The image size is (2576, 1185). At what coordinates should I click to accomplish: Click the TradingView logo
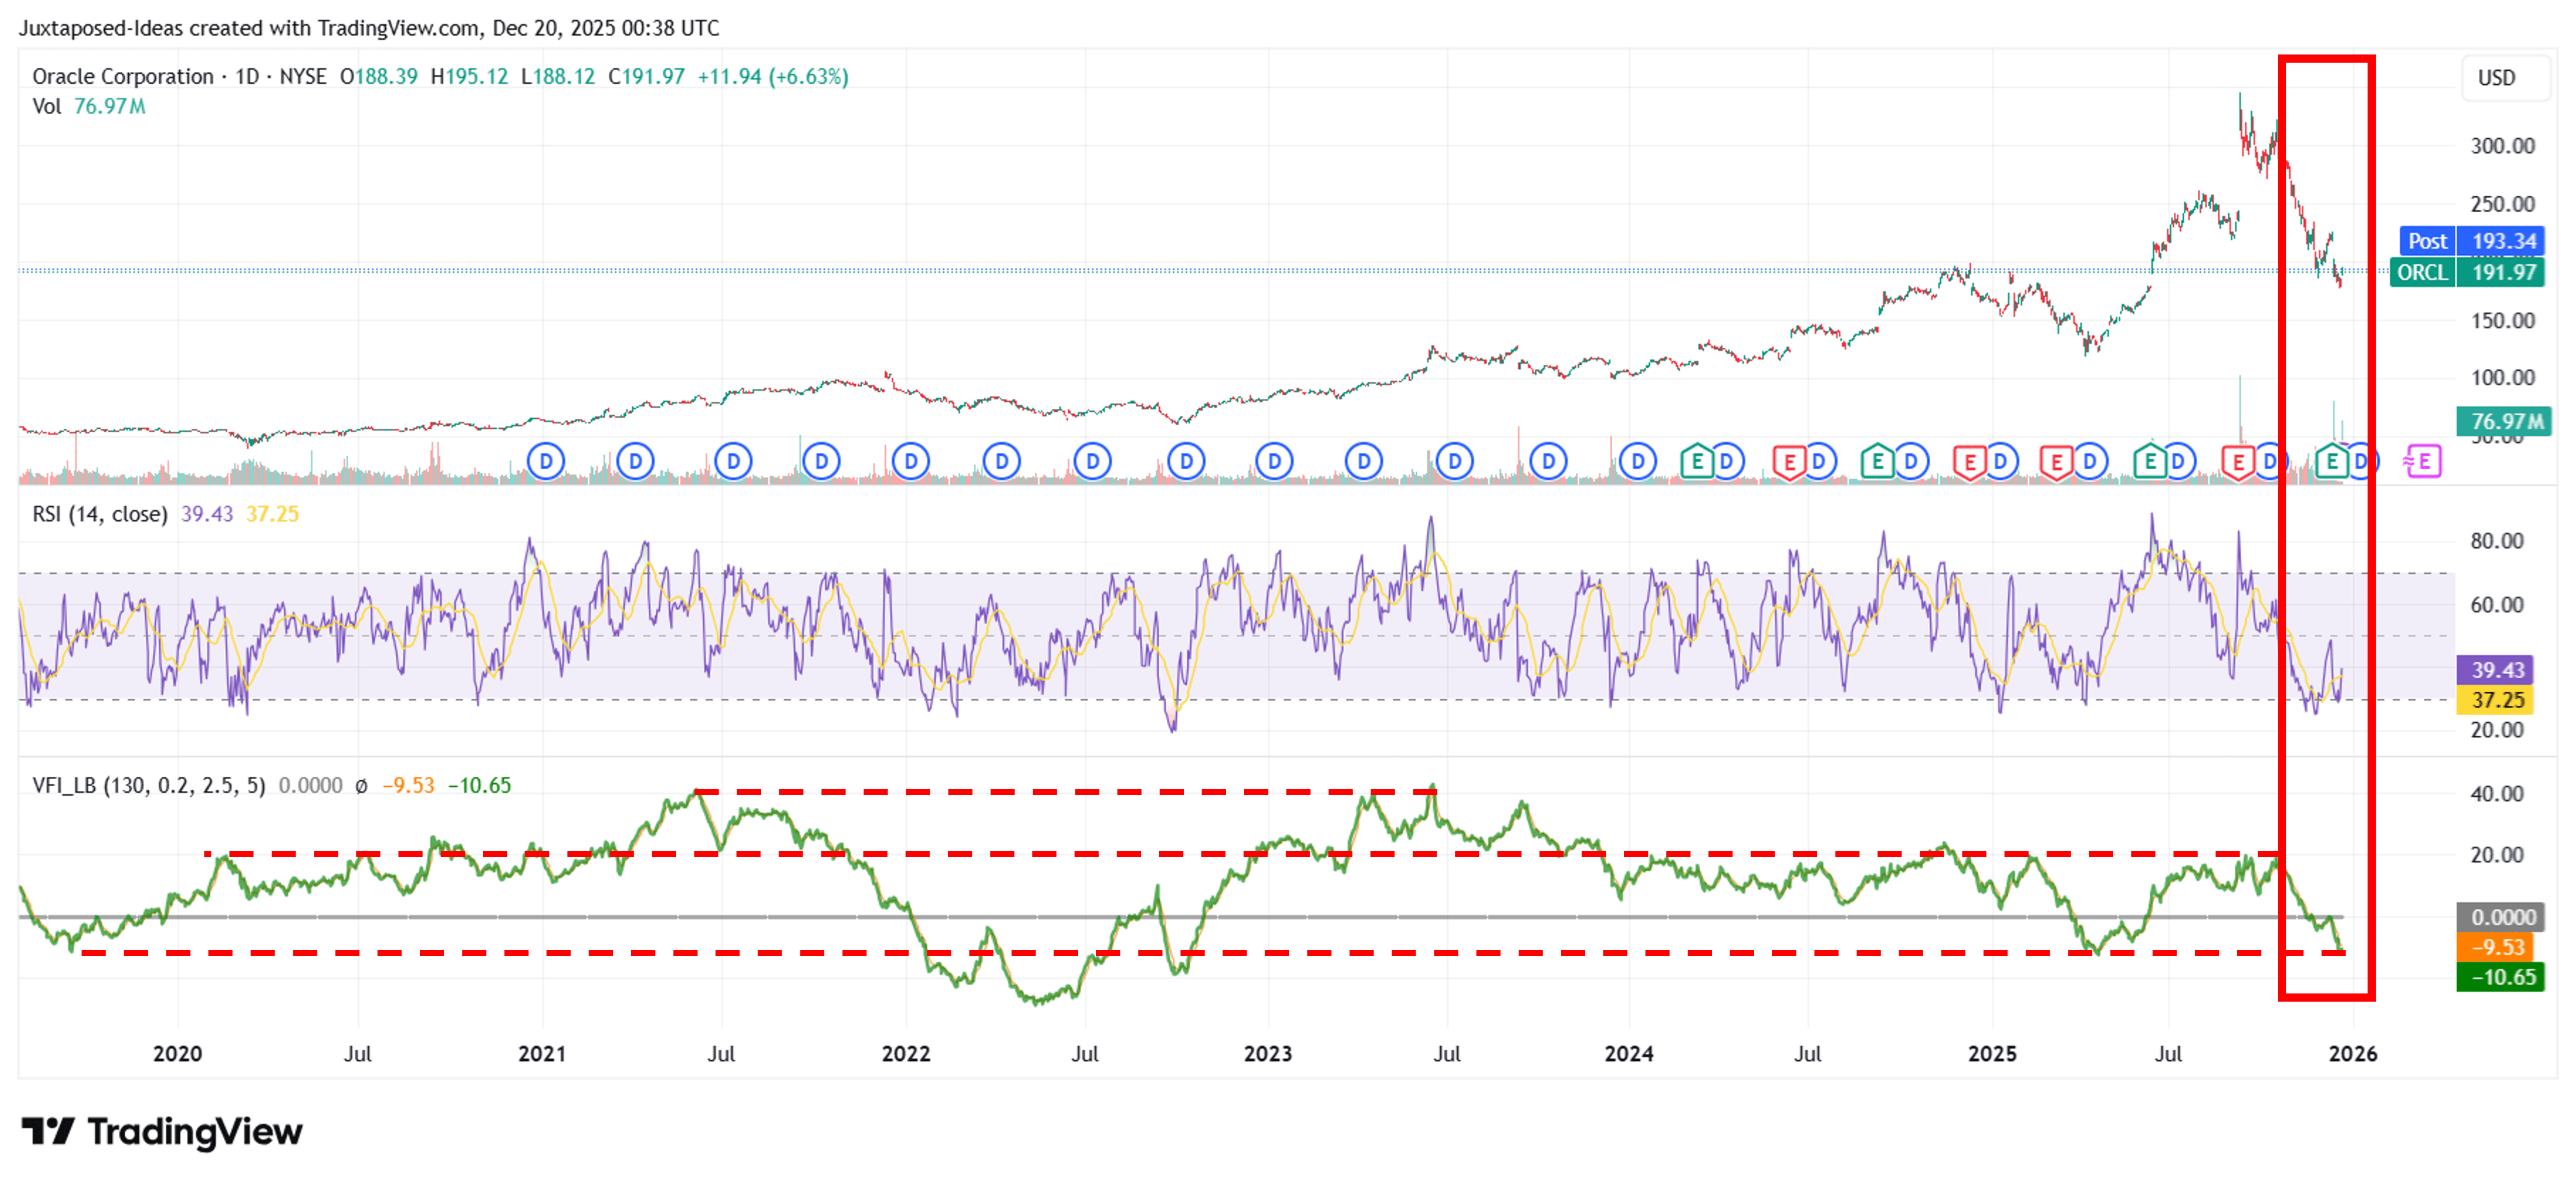point(162,1131)
